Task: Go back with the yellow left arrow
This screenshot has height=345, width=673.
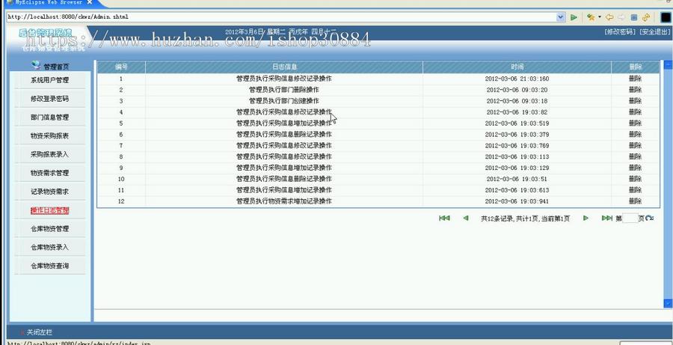Action: coord(609,17)
